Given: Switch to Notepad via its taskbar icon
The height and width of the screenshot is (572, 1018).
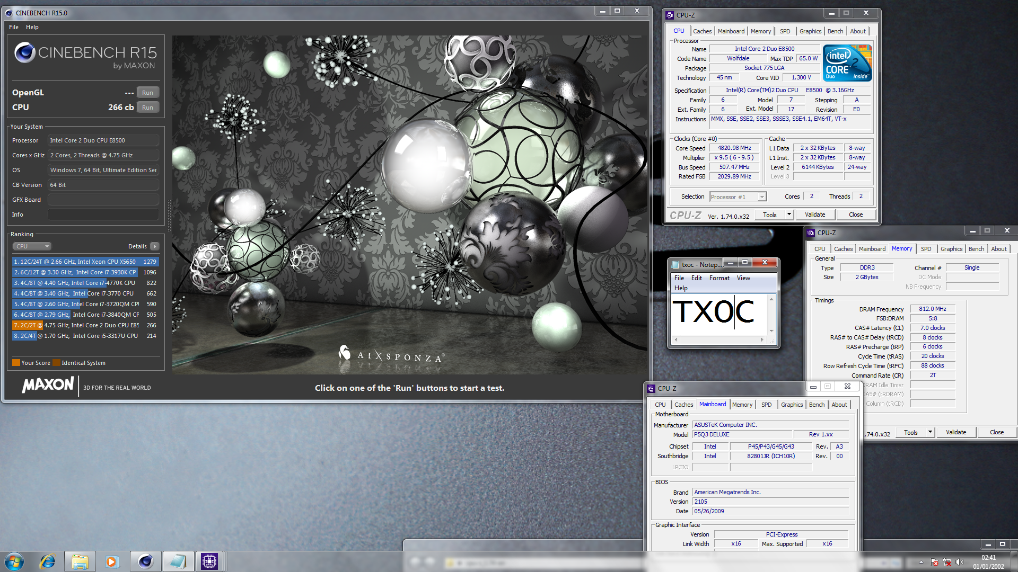Looking at the screenshot, I should [x=178, y=561].
